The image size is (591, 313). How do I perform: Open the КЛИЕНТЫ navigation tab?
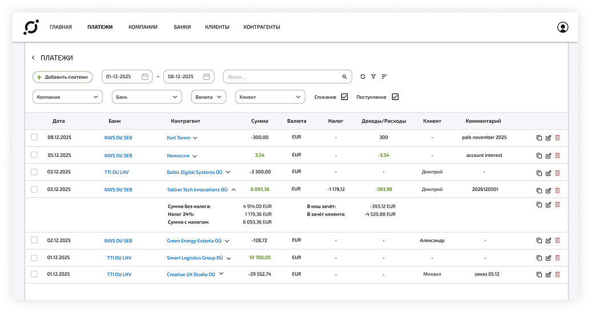click(217, 27)
